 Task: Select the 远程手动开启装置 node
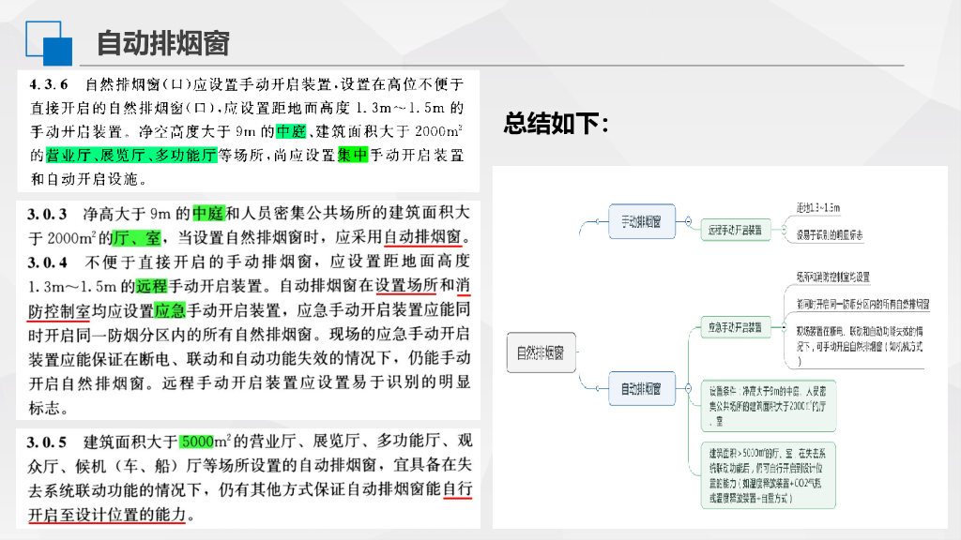point(736,231)
